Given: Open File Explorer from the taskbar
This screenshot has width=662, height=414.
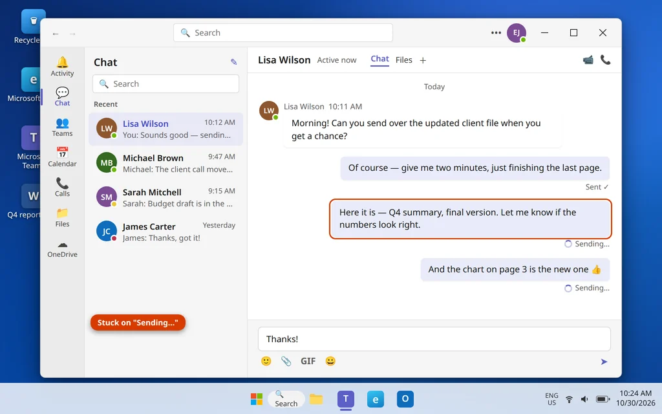Looking at the screenshot, I should pyautogui.click(x=315, y=398).
